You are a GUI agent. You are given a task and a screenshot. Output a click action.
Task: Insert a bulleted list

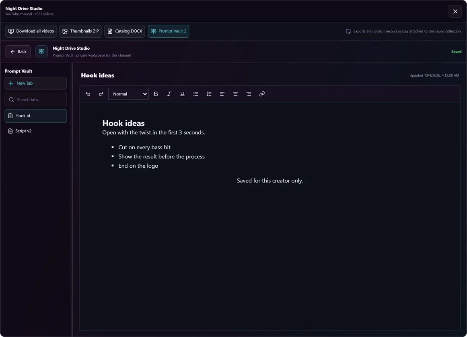click(195, 94)
